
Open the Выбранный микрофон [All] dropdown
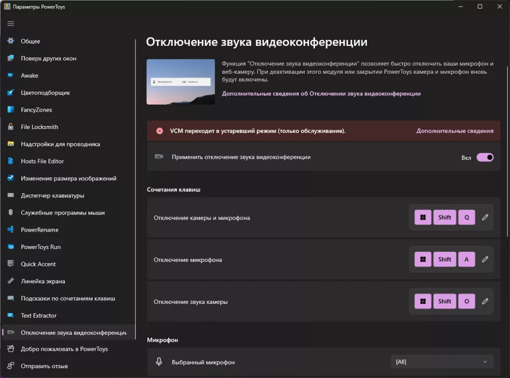point(442,362)
